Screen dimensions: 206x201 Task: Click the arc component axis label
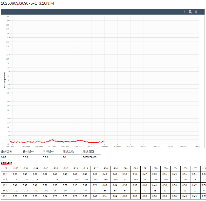point(4,80)
